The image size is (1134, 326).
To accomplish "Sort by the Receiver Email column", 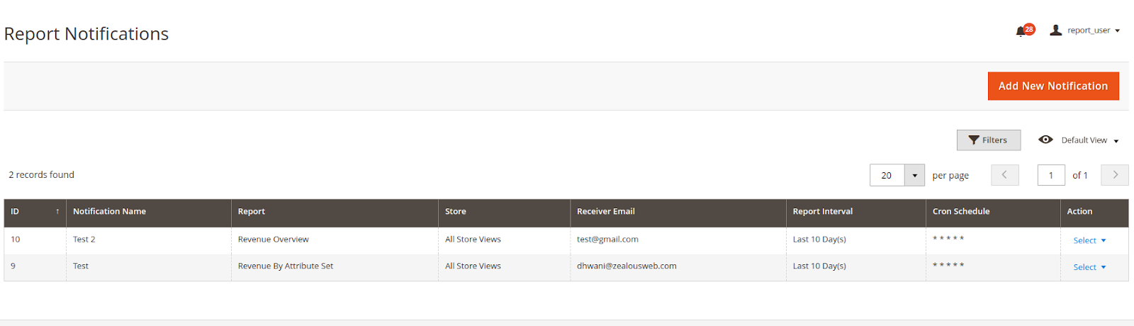I will 605,212.
